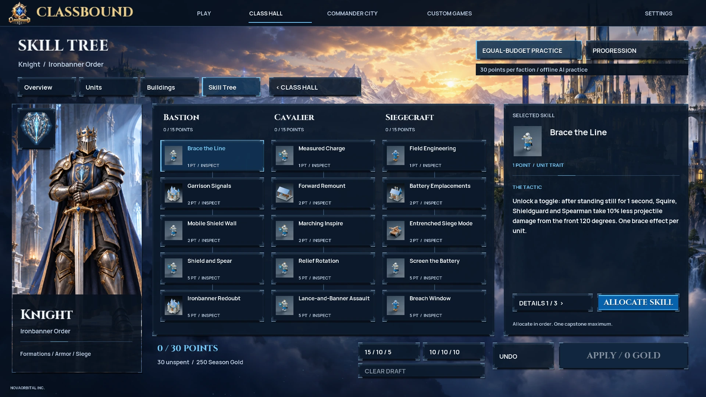
Task: Click the Classbound logo emblem
Action: coord(19,13)
